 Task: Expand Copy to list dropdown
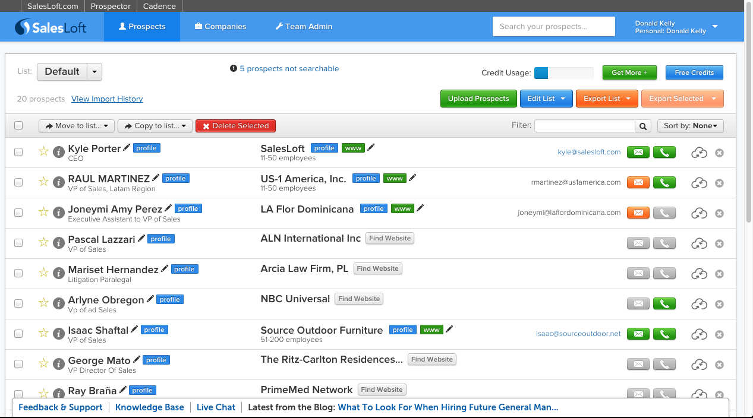point(155,126)
